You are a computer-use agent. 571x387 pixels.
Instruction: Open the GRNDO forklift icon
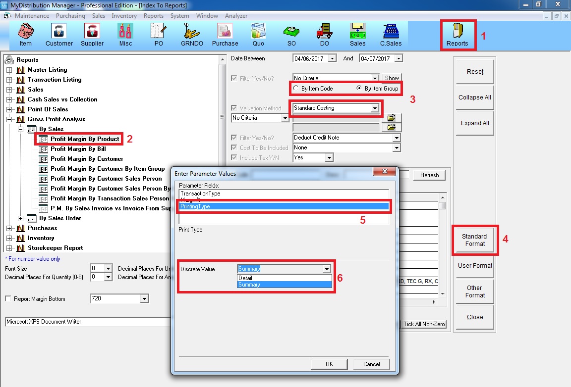(x=191, y=34)
